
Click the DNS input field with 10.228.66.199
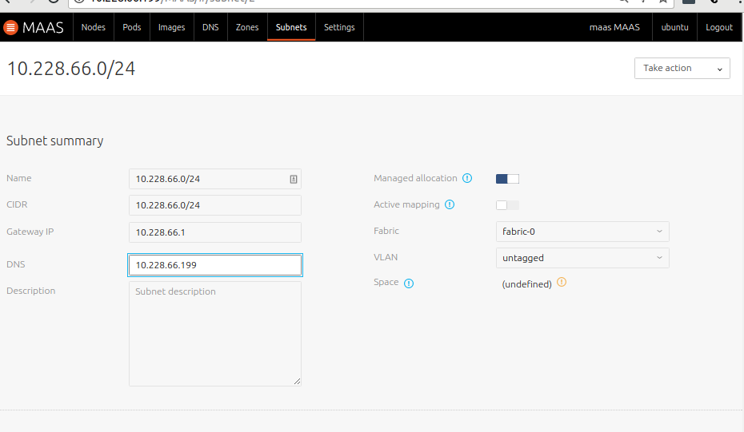215,265
